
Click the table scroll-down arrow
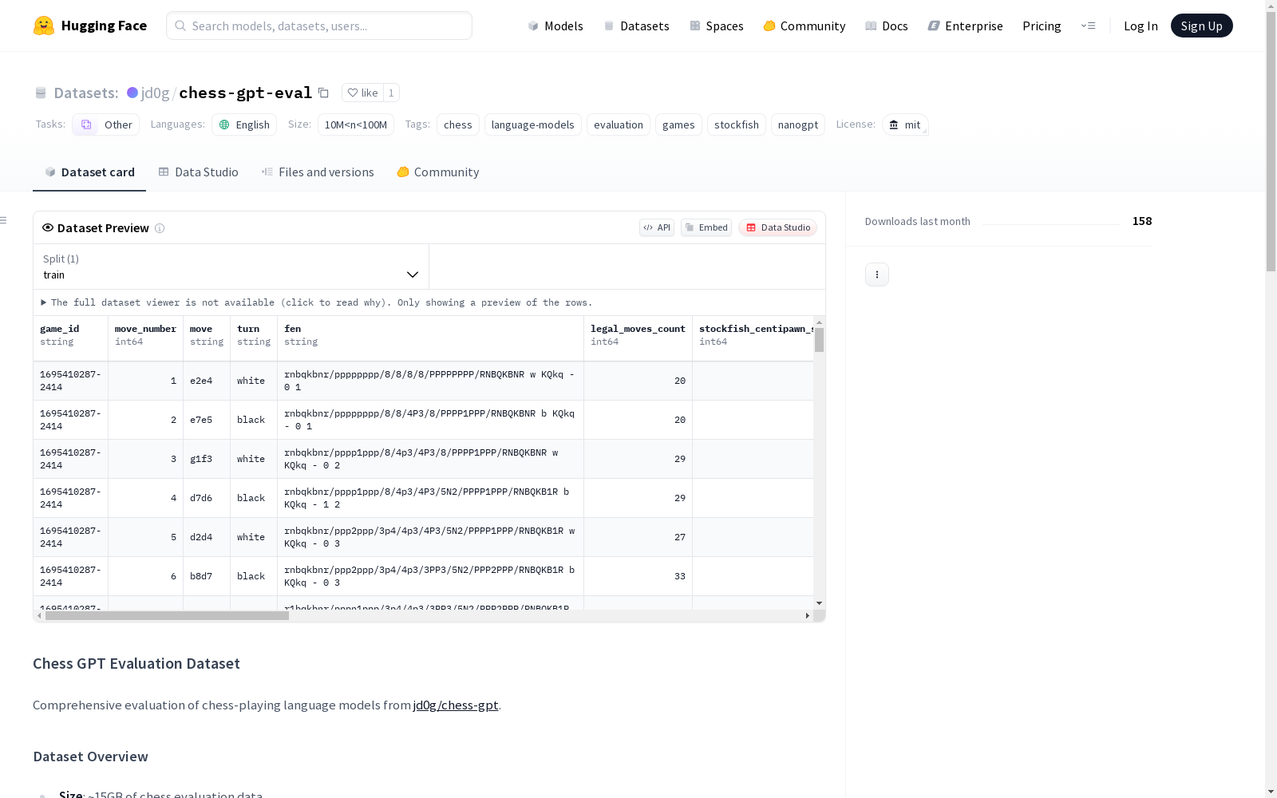point(819,603)
